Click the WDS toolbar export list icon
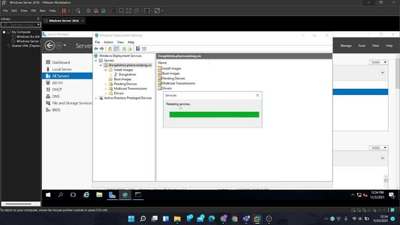400x225 pixels. point(130,49)
